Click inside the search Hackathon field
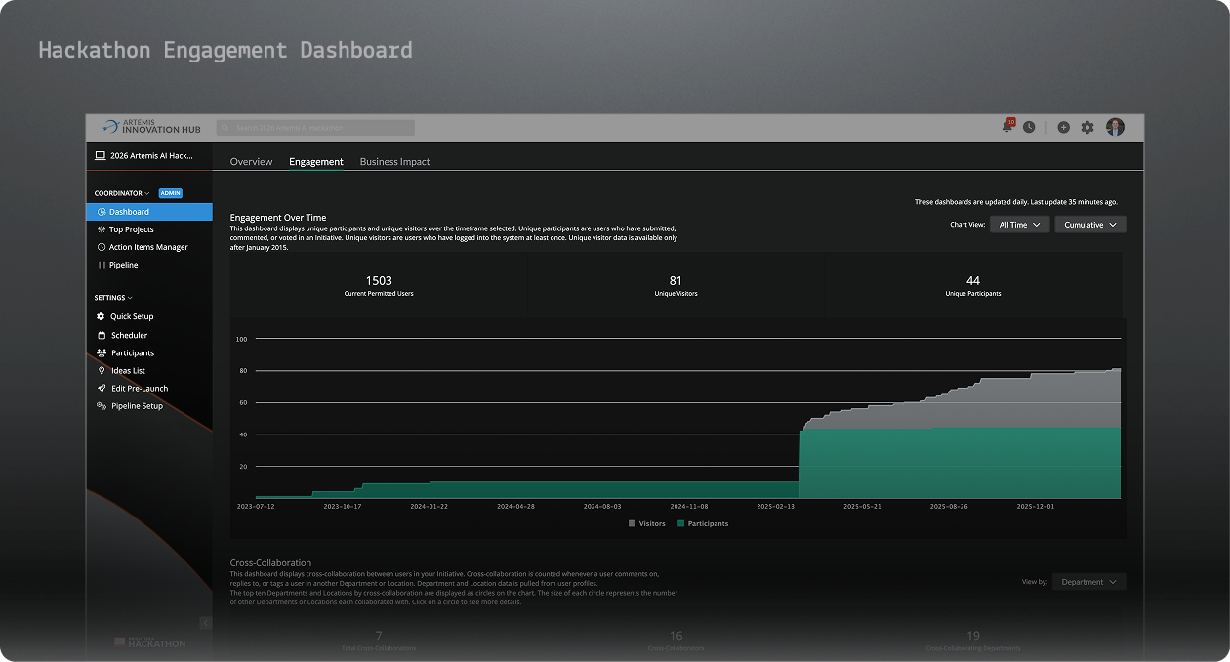1230x662 pixels. [312, 127]
